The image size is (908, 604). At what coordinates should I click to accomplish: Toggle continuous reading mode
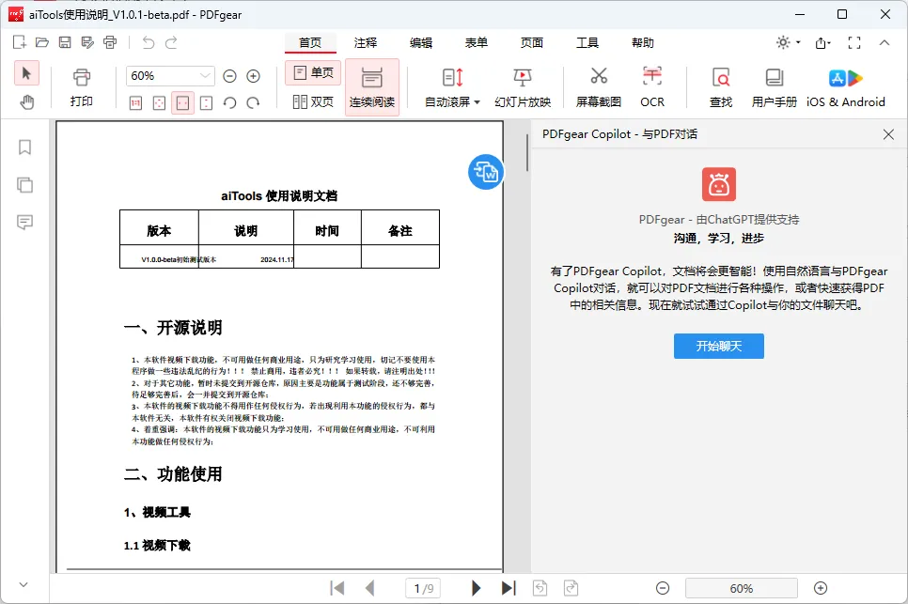point(372,86)
